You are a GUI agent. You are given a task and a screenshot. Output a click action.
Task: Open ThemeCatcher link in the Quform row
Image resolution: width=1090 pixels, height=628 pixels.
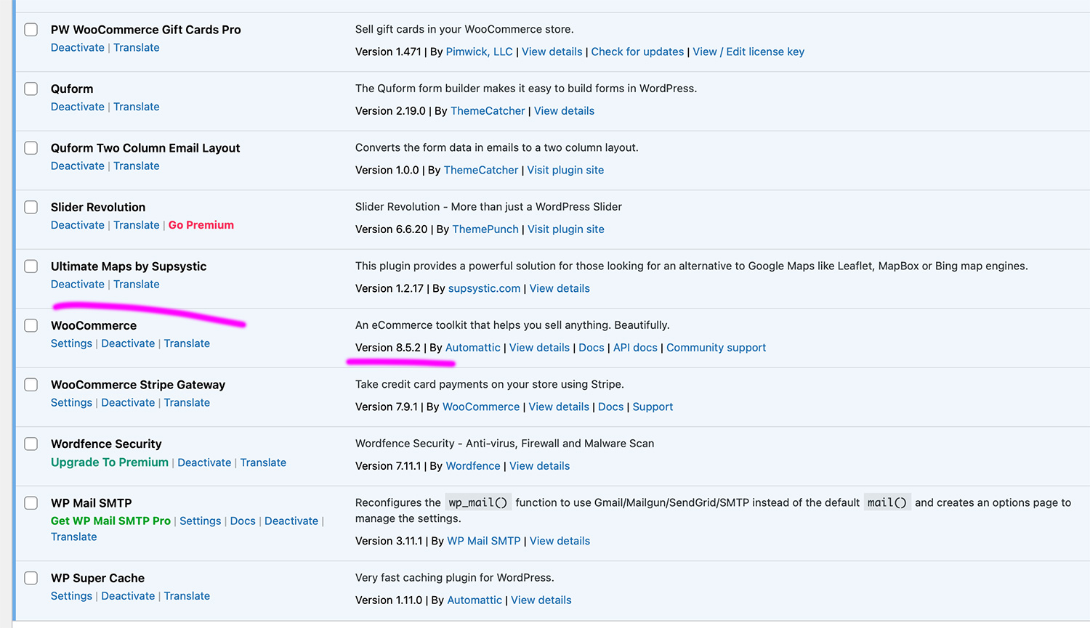[488, 111]
